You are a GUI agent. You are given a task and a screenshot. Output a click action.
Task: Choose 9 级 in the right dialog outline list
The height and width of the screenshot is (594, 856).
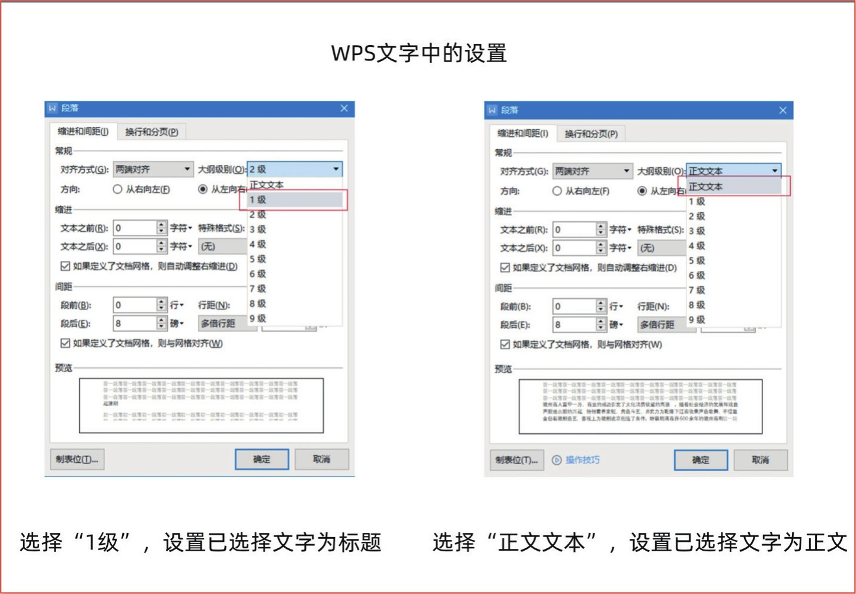(733, 320)
